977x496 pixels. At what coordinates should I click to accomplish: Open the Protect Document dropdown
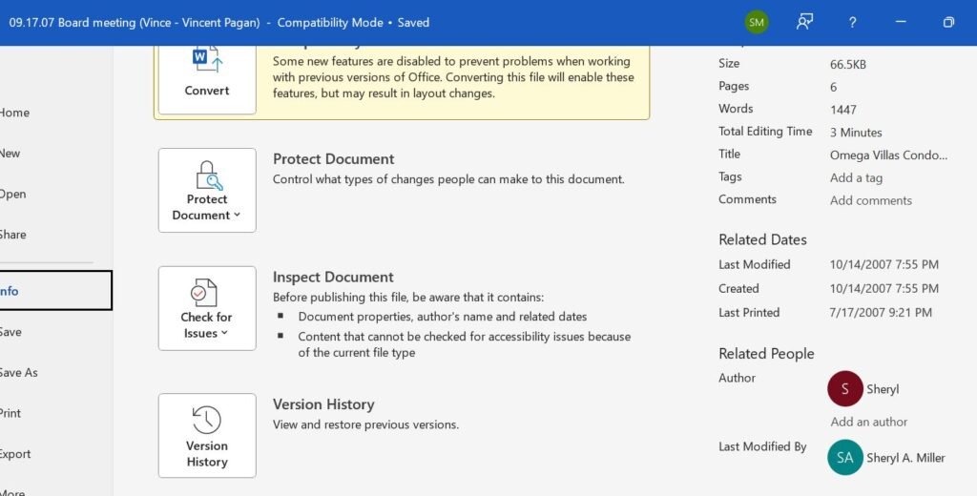point(207,190)
